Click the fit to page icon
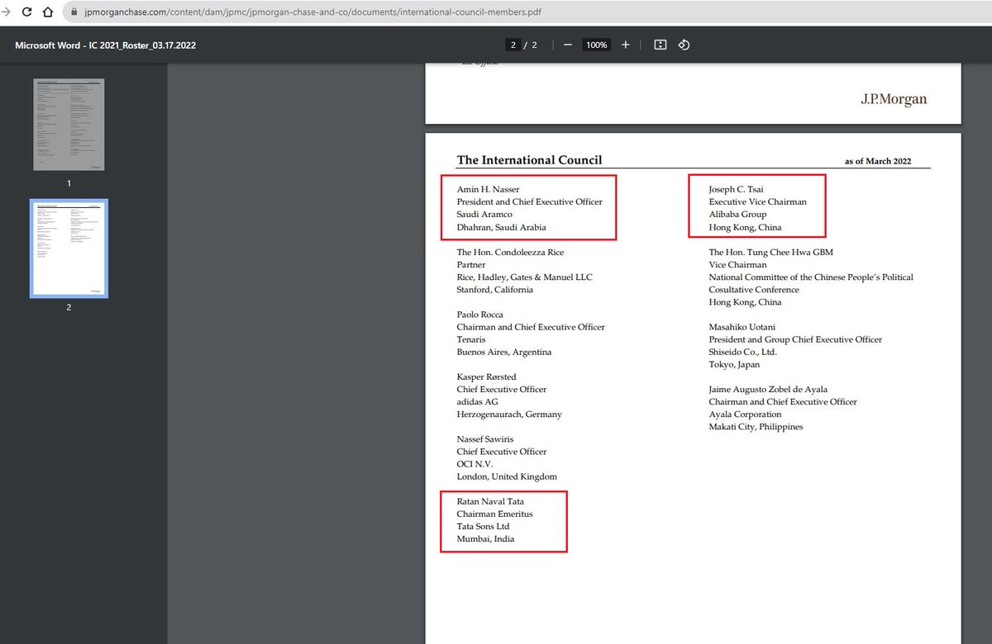This screenshot has height=644, width=992. (x=660, y=45)
